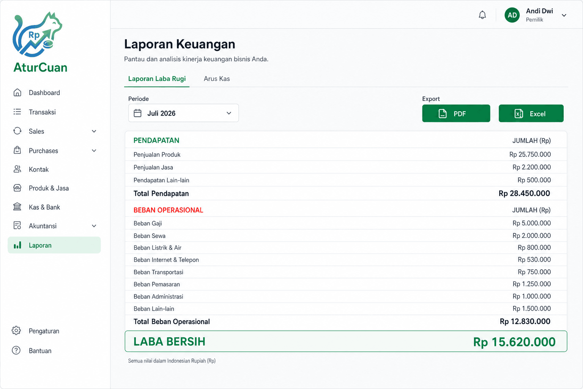
Task: Click the AturCuan cat logo
Action: point(37,34)
